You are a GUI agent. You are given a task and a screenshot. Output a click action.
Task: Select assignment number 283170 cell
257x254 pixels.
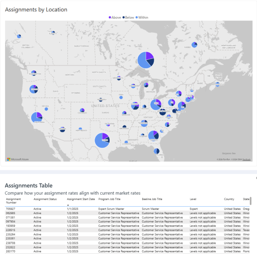pos(11,251)
